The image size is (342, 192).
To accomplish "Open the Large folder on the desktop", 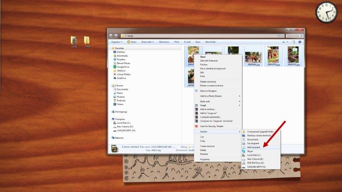I will pyautogui.click(x=74, y=41).
